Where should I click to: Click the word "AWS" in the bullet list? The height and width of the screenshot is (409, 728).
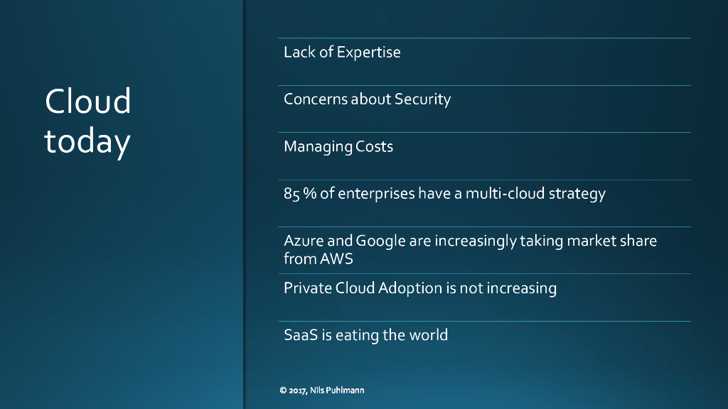pyautogui.click(x=336, y=259)
